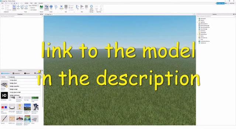236x132 pixels.
Task: Open the Terrain Editor
Action: [x=41, y=7]
